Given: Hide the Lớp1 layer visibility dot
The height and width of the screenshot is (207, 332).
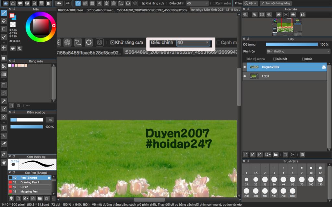Looking at the screenshot, I should pos(244,76).
